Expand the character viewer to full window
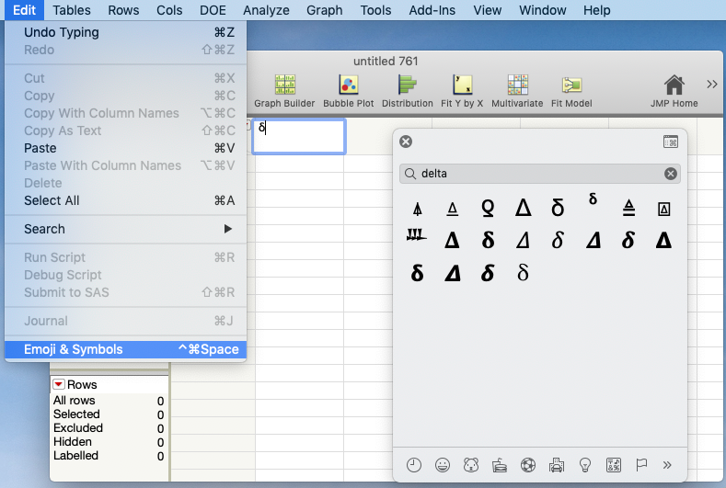 (671, 142)
